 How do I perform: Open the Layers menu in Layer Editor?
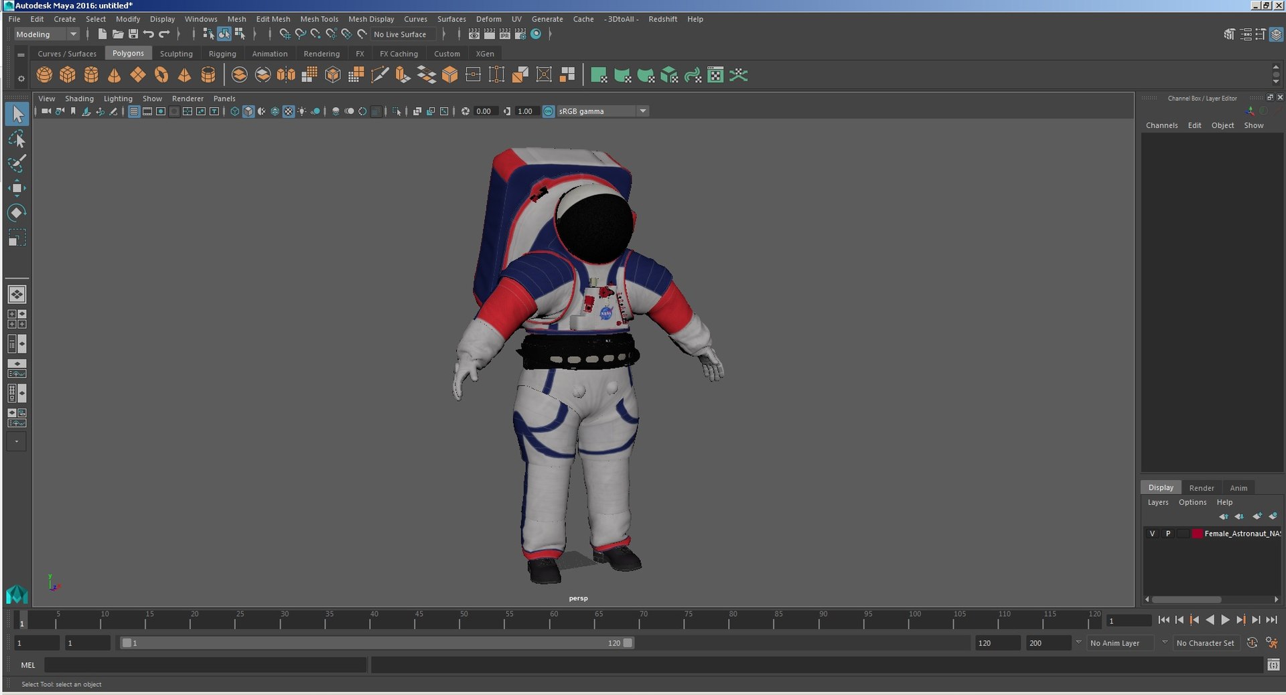click(x=1157, y=502)
